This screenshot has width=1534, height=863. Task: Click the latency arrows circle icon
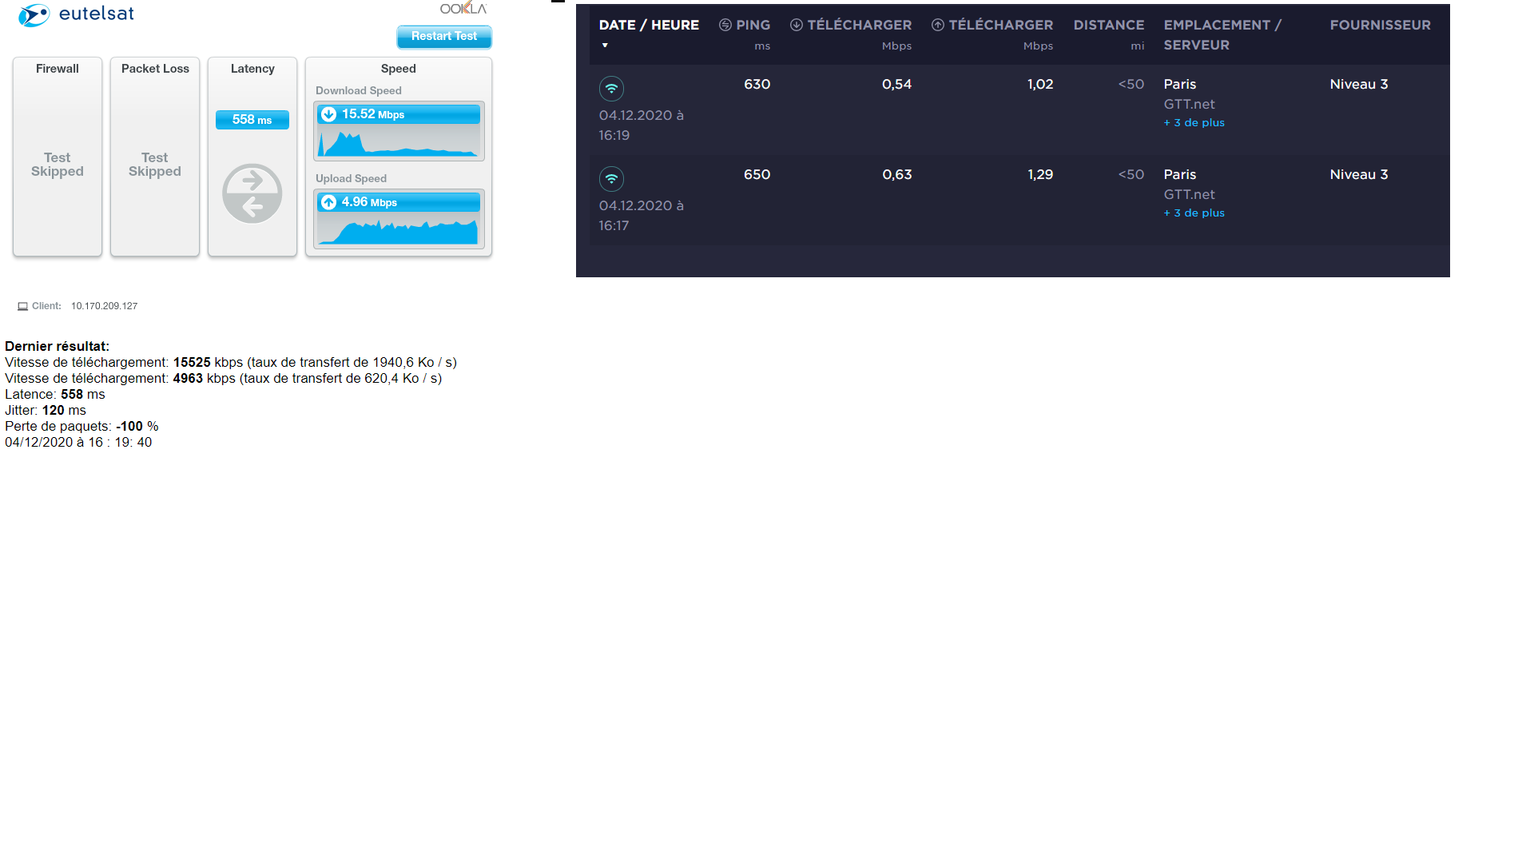pos(252,193)
